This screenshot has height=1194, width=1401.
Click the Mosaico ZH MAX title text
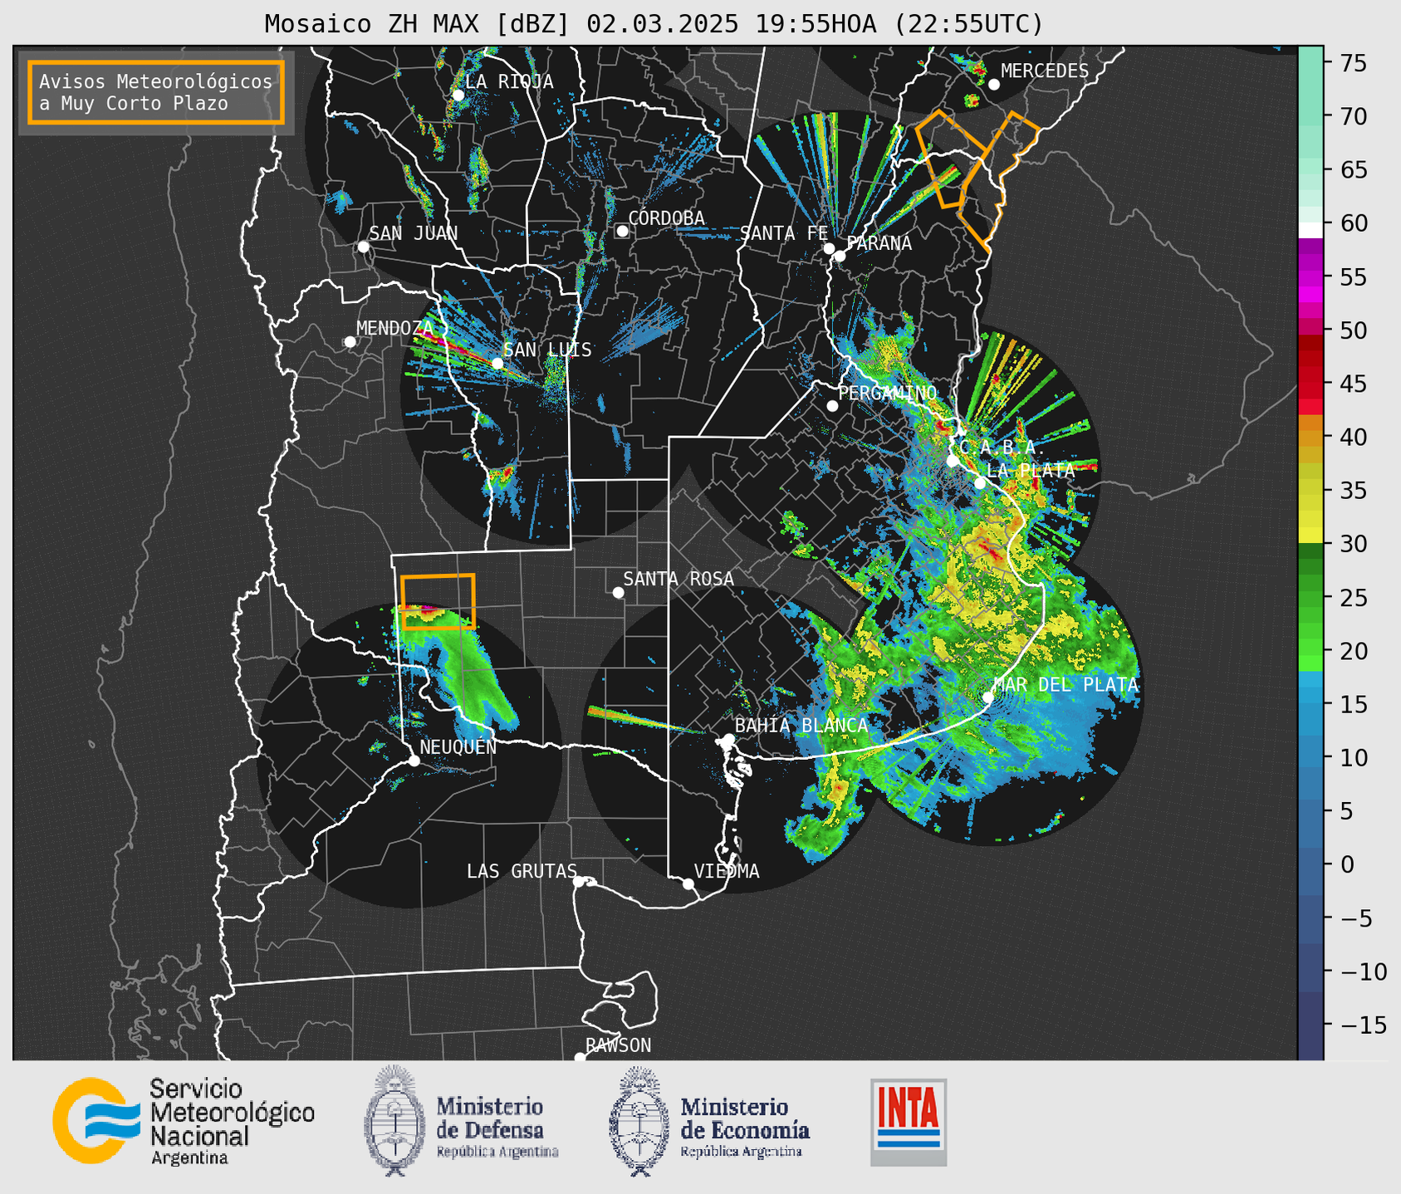[x=654, y=24]
